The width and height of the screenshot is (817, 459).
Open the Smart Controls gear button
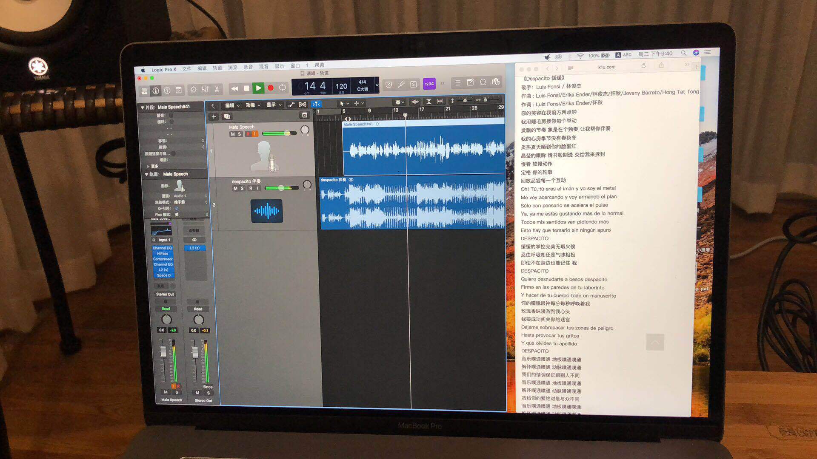coord(194,90)
